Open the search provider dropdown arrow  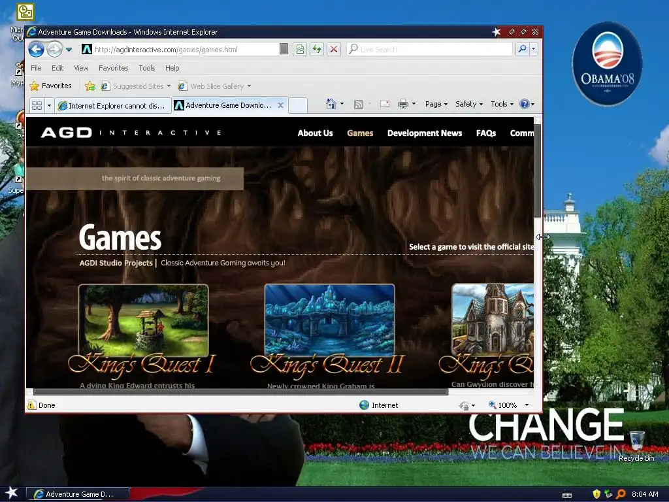533,49
